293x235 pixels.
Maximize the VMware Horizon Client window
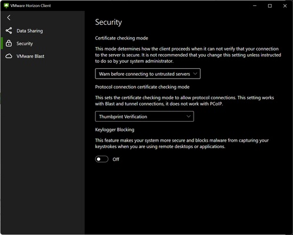270,6
